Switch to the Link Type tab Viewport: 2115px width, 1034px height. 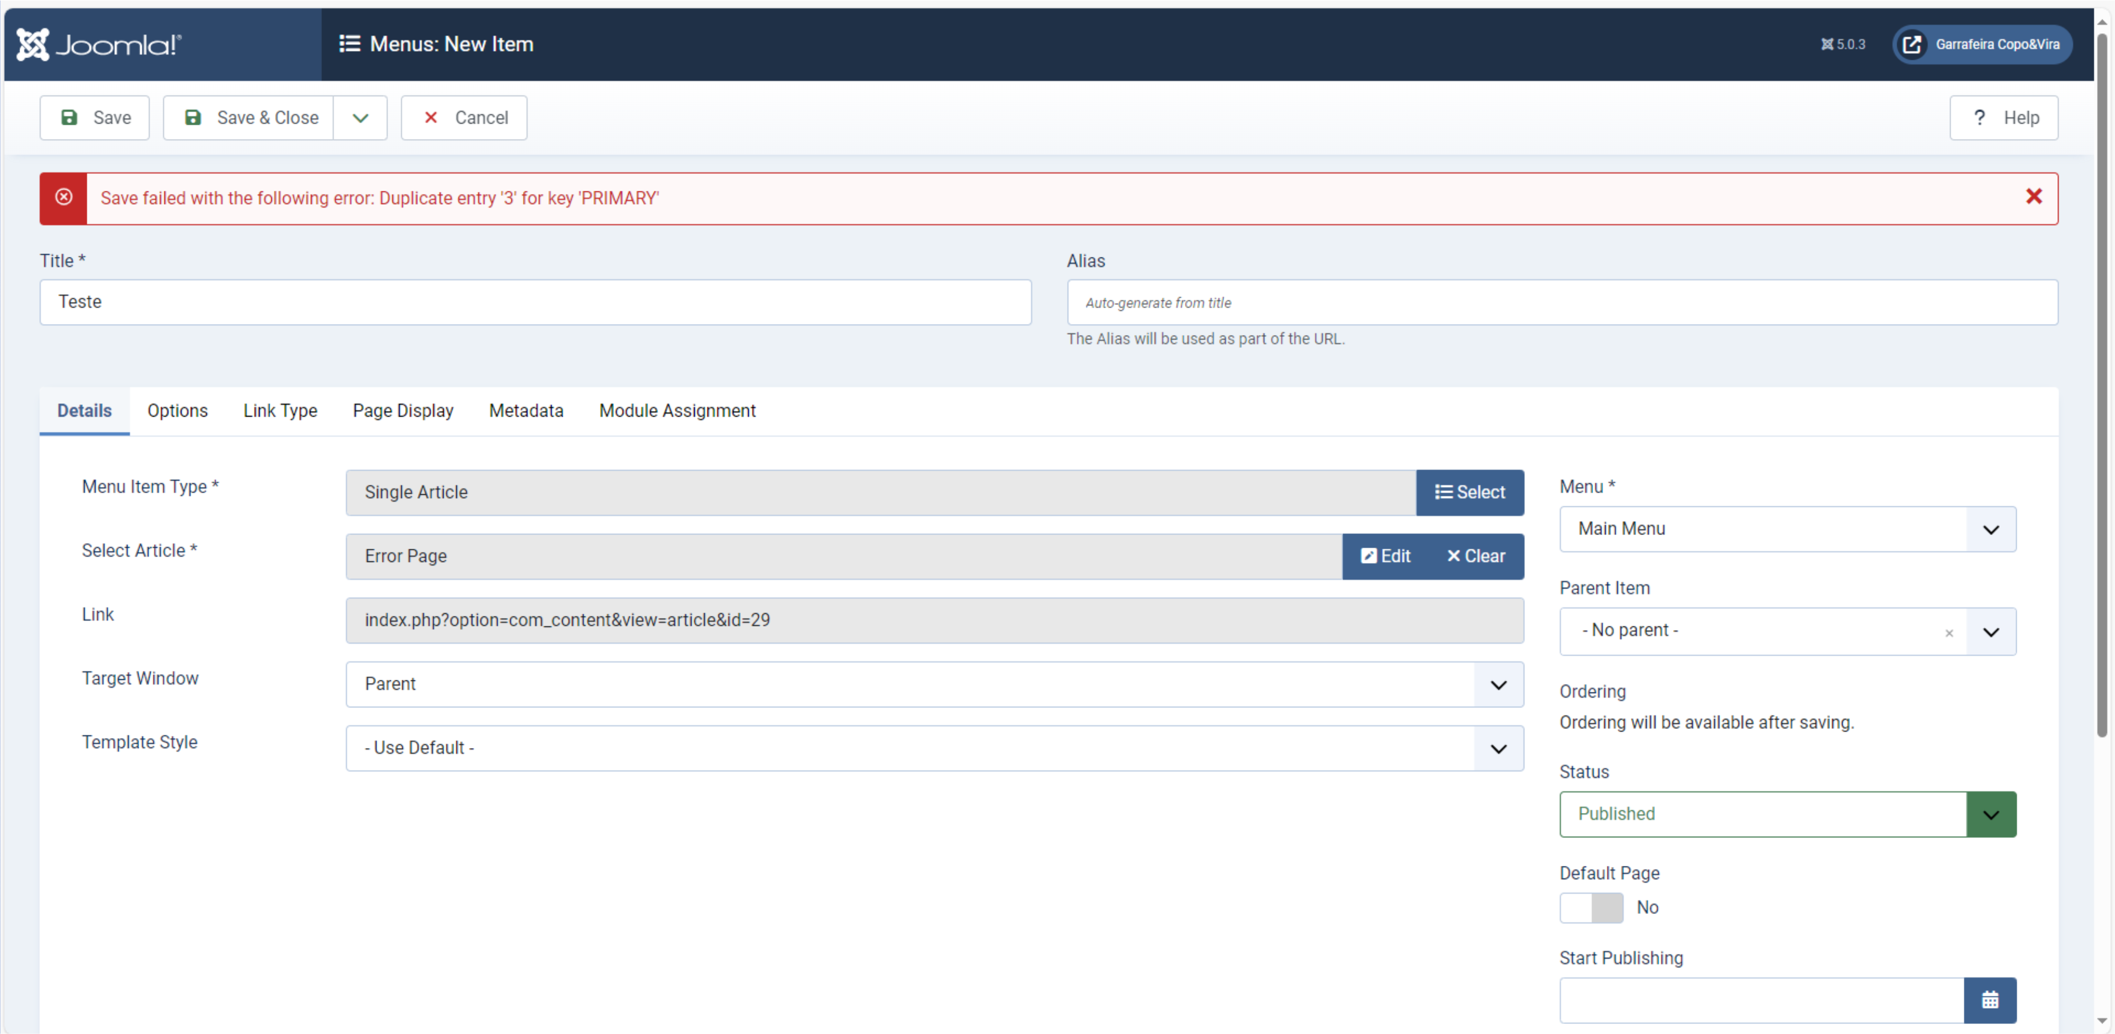pos(280,410)
